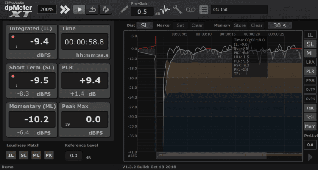This screenshot has height=170, width=318.
Task: Store the reading with Memory Store
Action: [240, 25]
